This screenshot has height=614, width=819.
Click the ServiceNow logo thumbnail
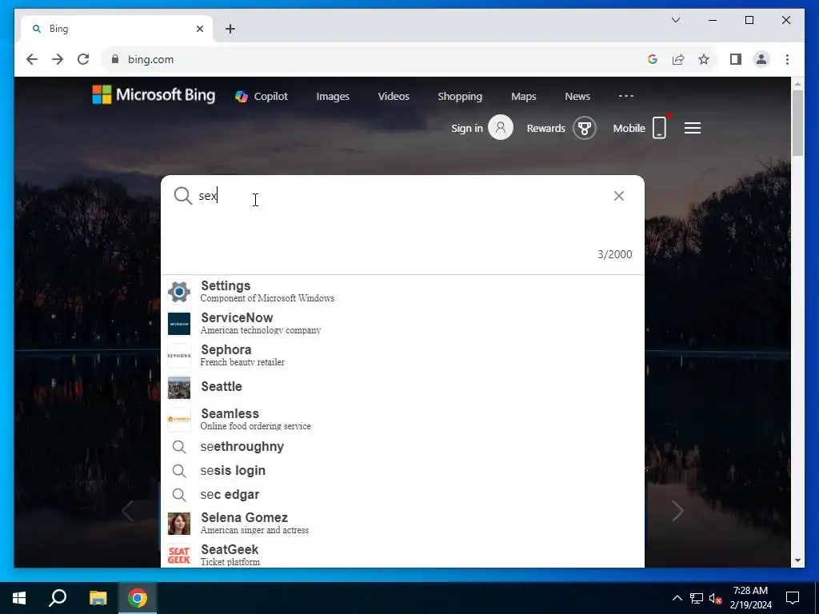pos(178,323)
